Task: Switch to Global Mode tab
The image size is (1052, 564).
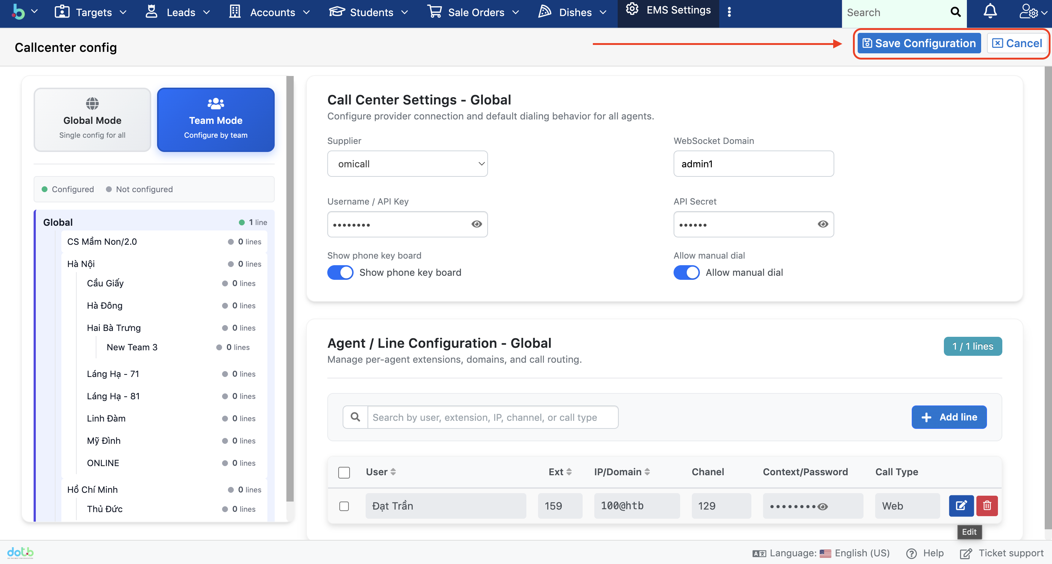Action: pyautogui.click(x=92, y=120)
